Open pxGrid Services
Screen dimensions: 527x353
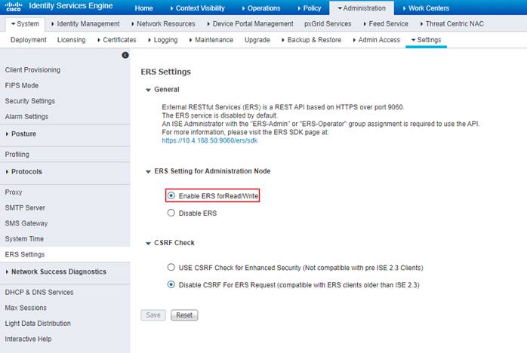point(328,24)
